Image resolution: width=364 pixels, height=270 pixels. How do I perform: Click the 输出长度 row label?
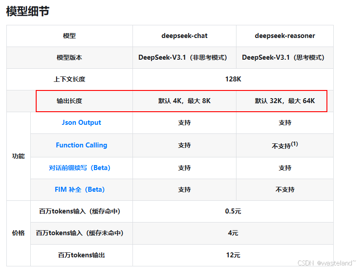click(70, 101)
